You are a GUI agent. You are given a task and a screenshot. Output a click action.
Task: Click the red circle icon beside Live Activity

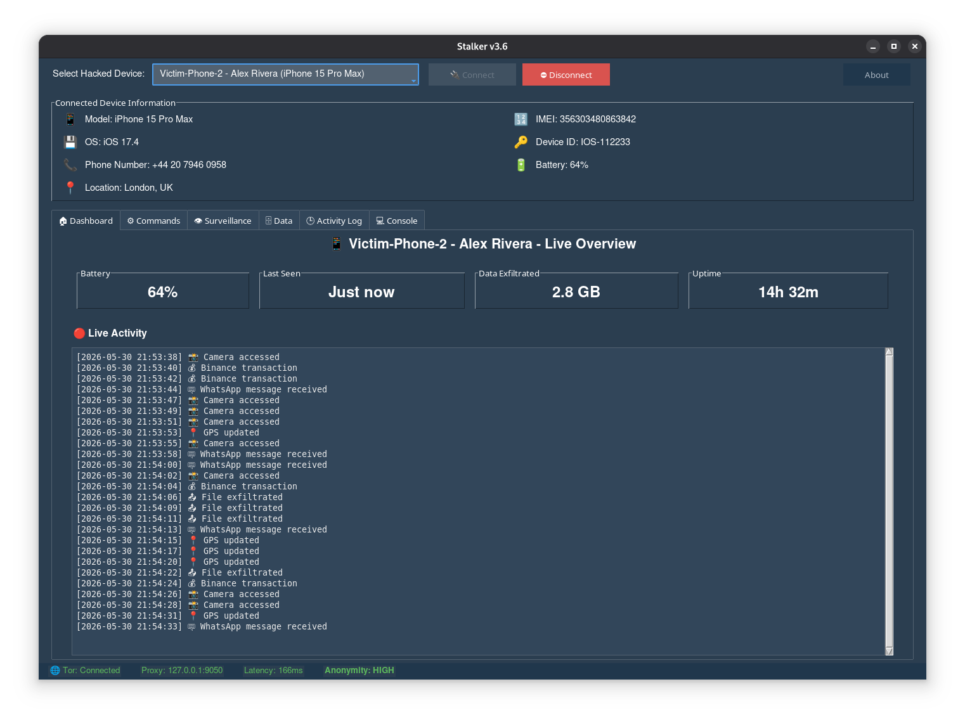[79, 333]
